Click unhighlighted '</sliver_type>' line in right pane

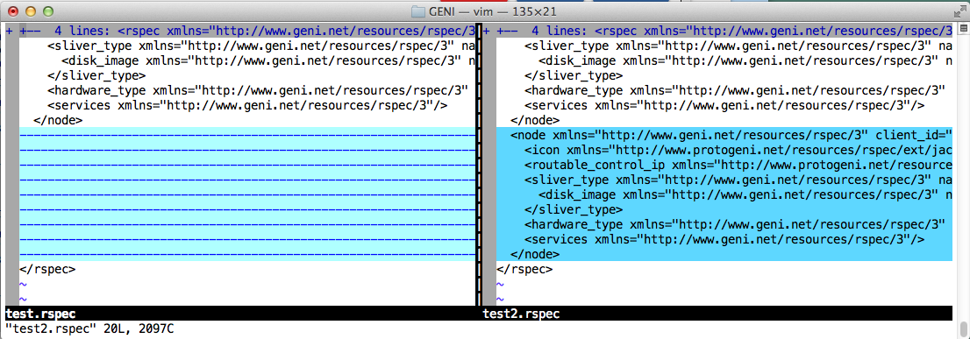(x=574, y=75)
